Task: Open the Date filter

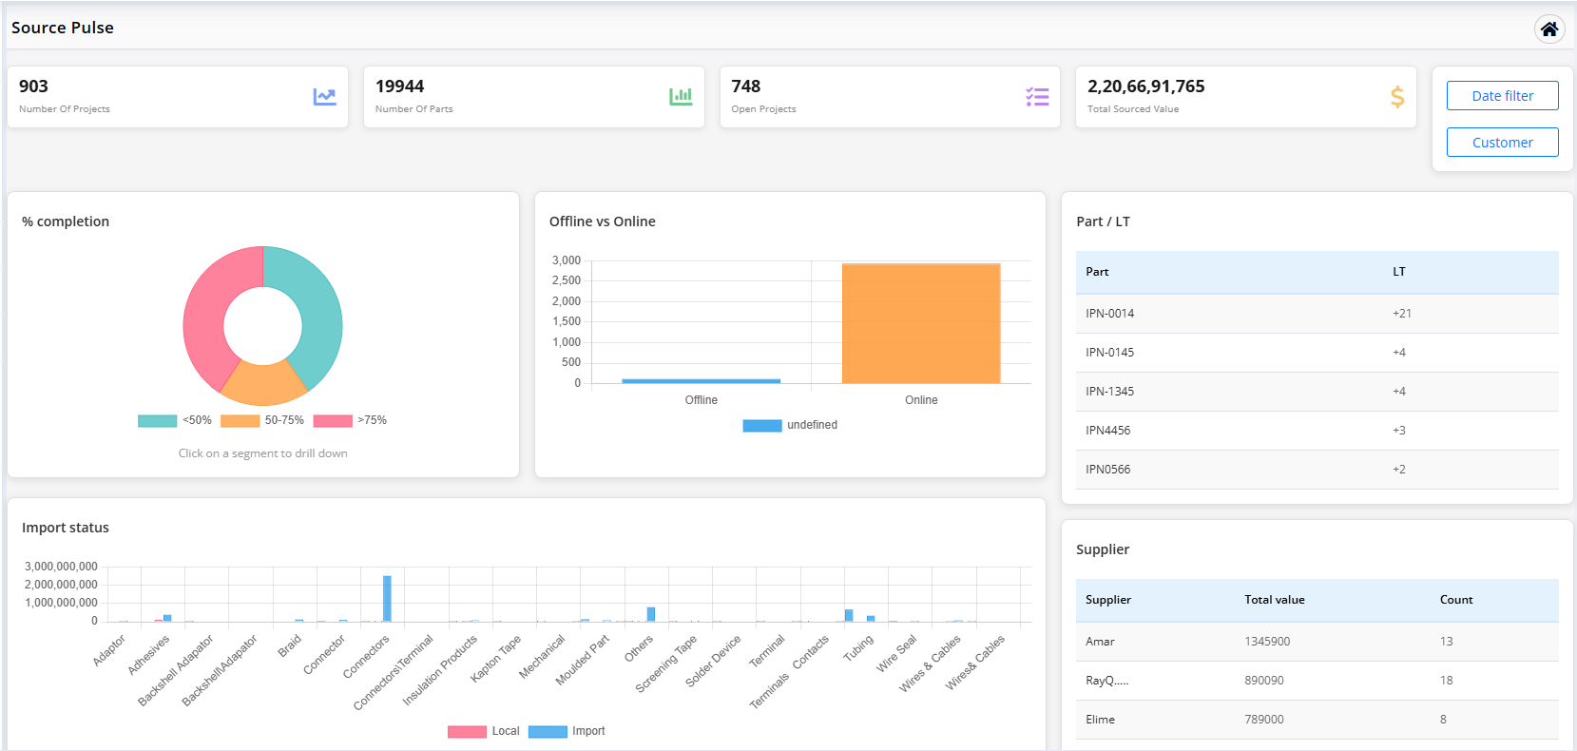Action: point(1502,96)
